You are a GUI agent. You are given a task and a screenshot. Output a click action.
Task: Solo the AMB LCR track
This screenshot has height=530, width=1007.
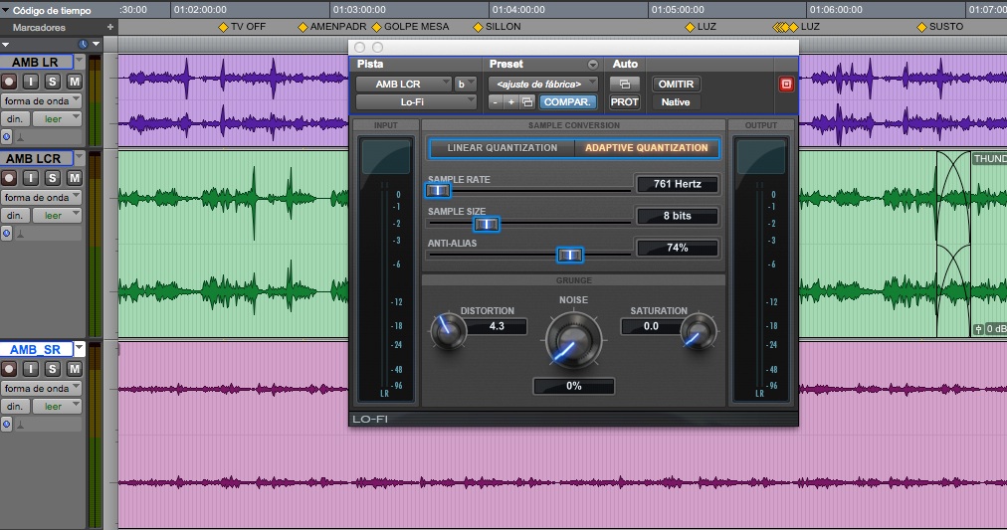click(53, 178)
